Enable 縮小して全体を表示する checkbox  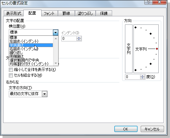coord(11,70)
